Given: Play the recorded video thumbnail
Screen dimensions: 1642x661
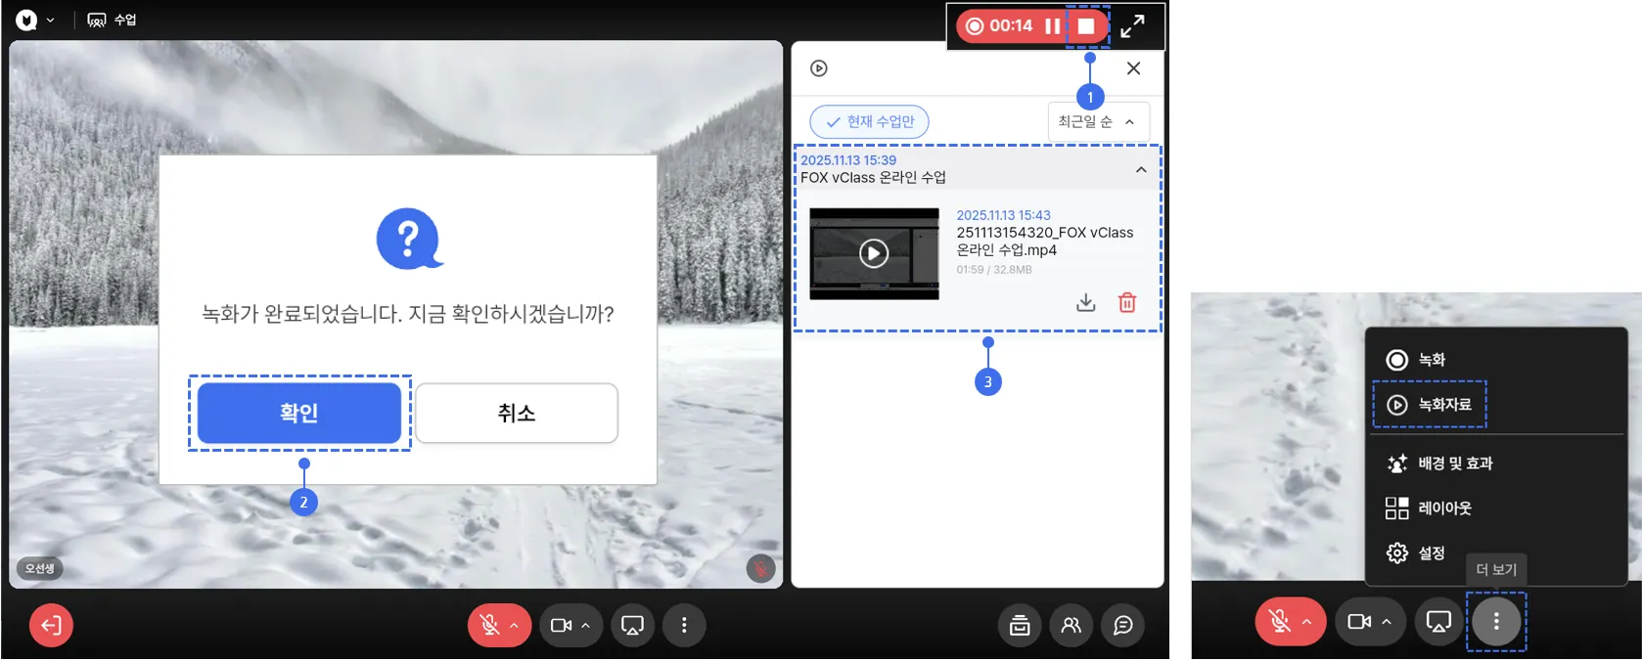Looking at the screenshot, I should point(874,253).
